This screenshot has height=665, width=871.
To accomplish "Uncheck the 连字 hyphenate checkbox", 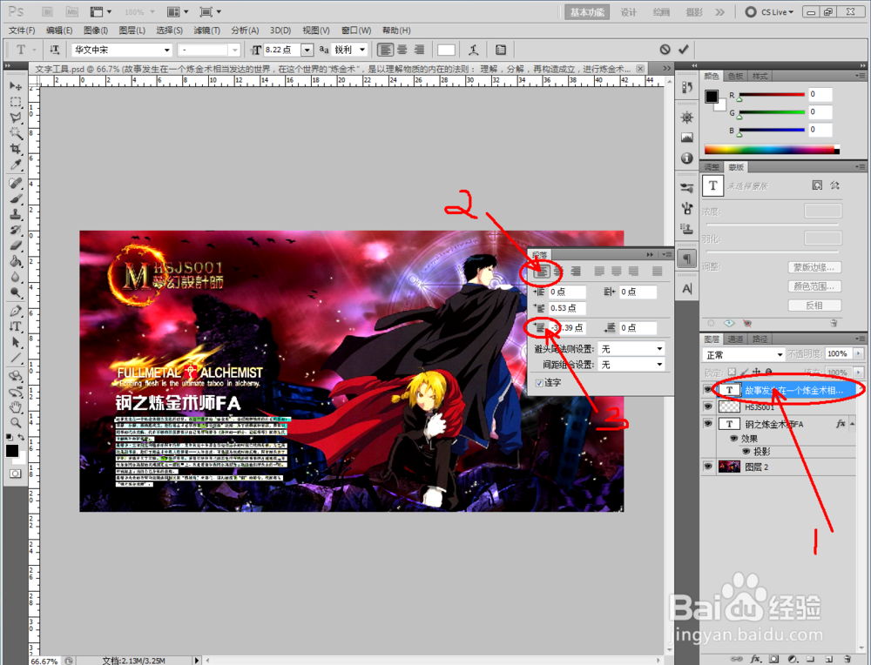I will click(x=539, y=383).
